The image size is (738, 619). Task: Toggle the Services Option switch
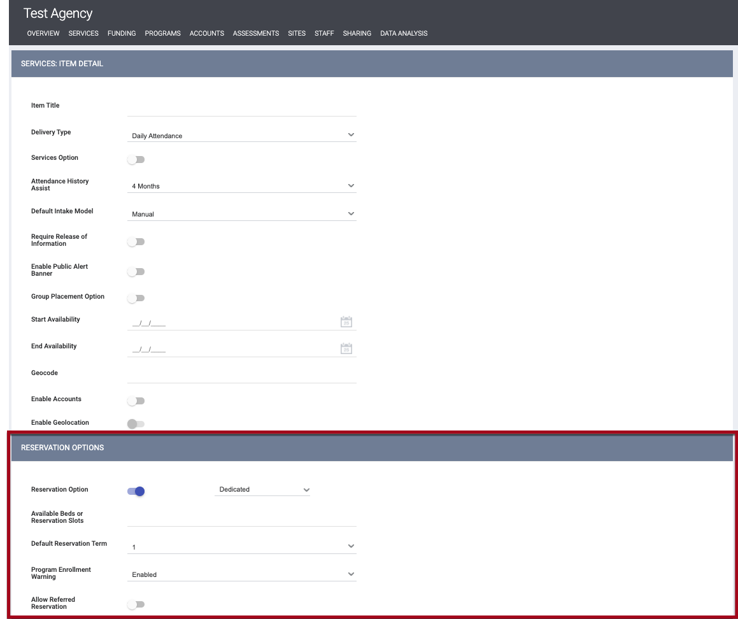(136, 160)
